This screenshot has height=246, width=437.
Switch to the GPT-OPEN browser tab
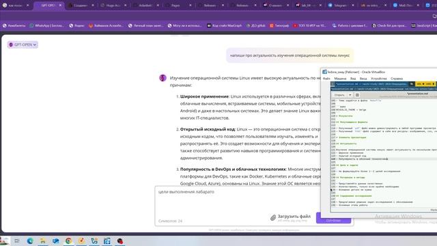point(48,5)
